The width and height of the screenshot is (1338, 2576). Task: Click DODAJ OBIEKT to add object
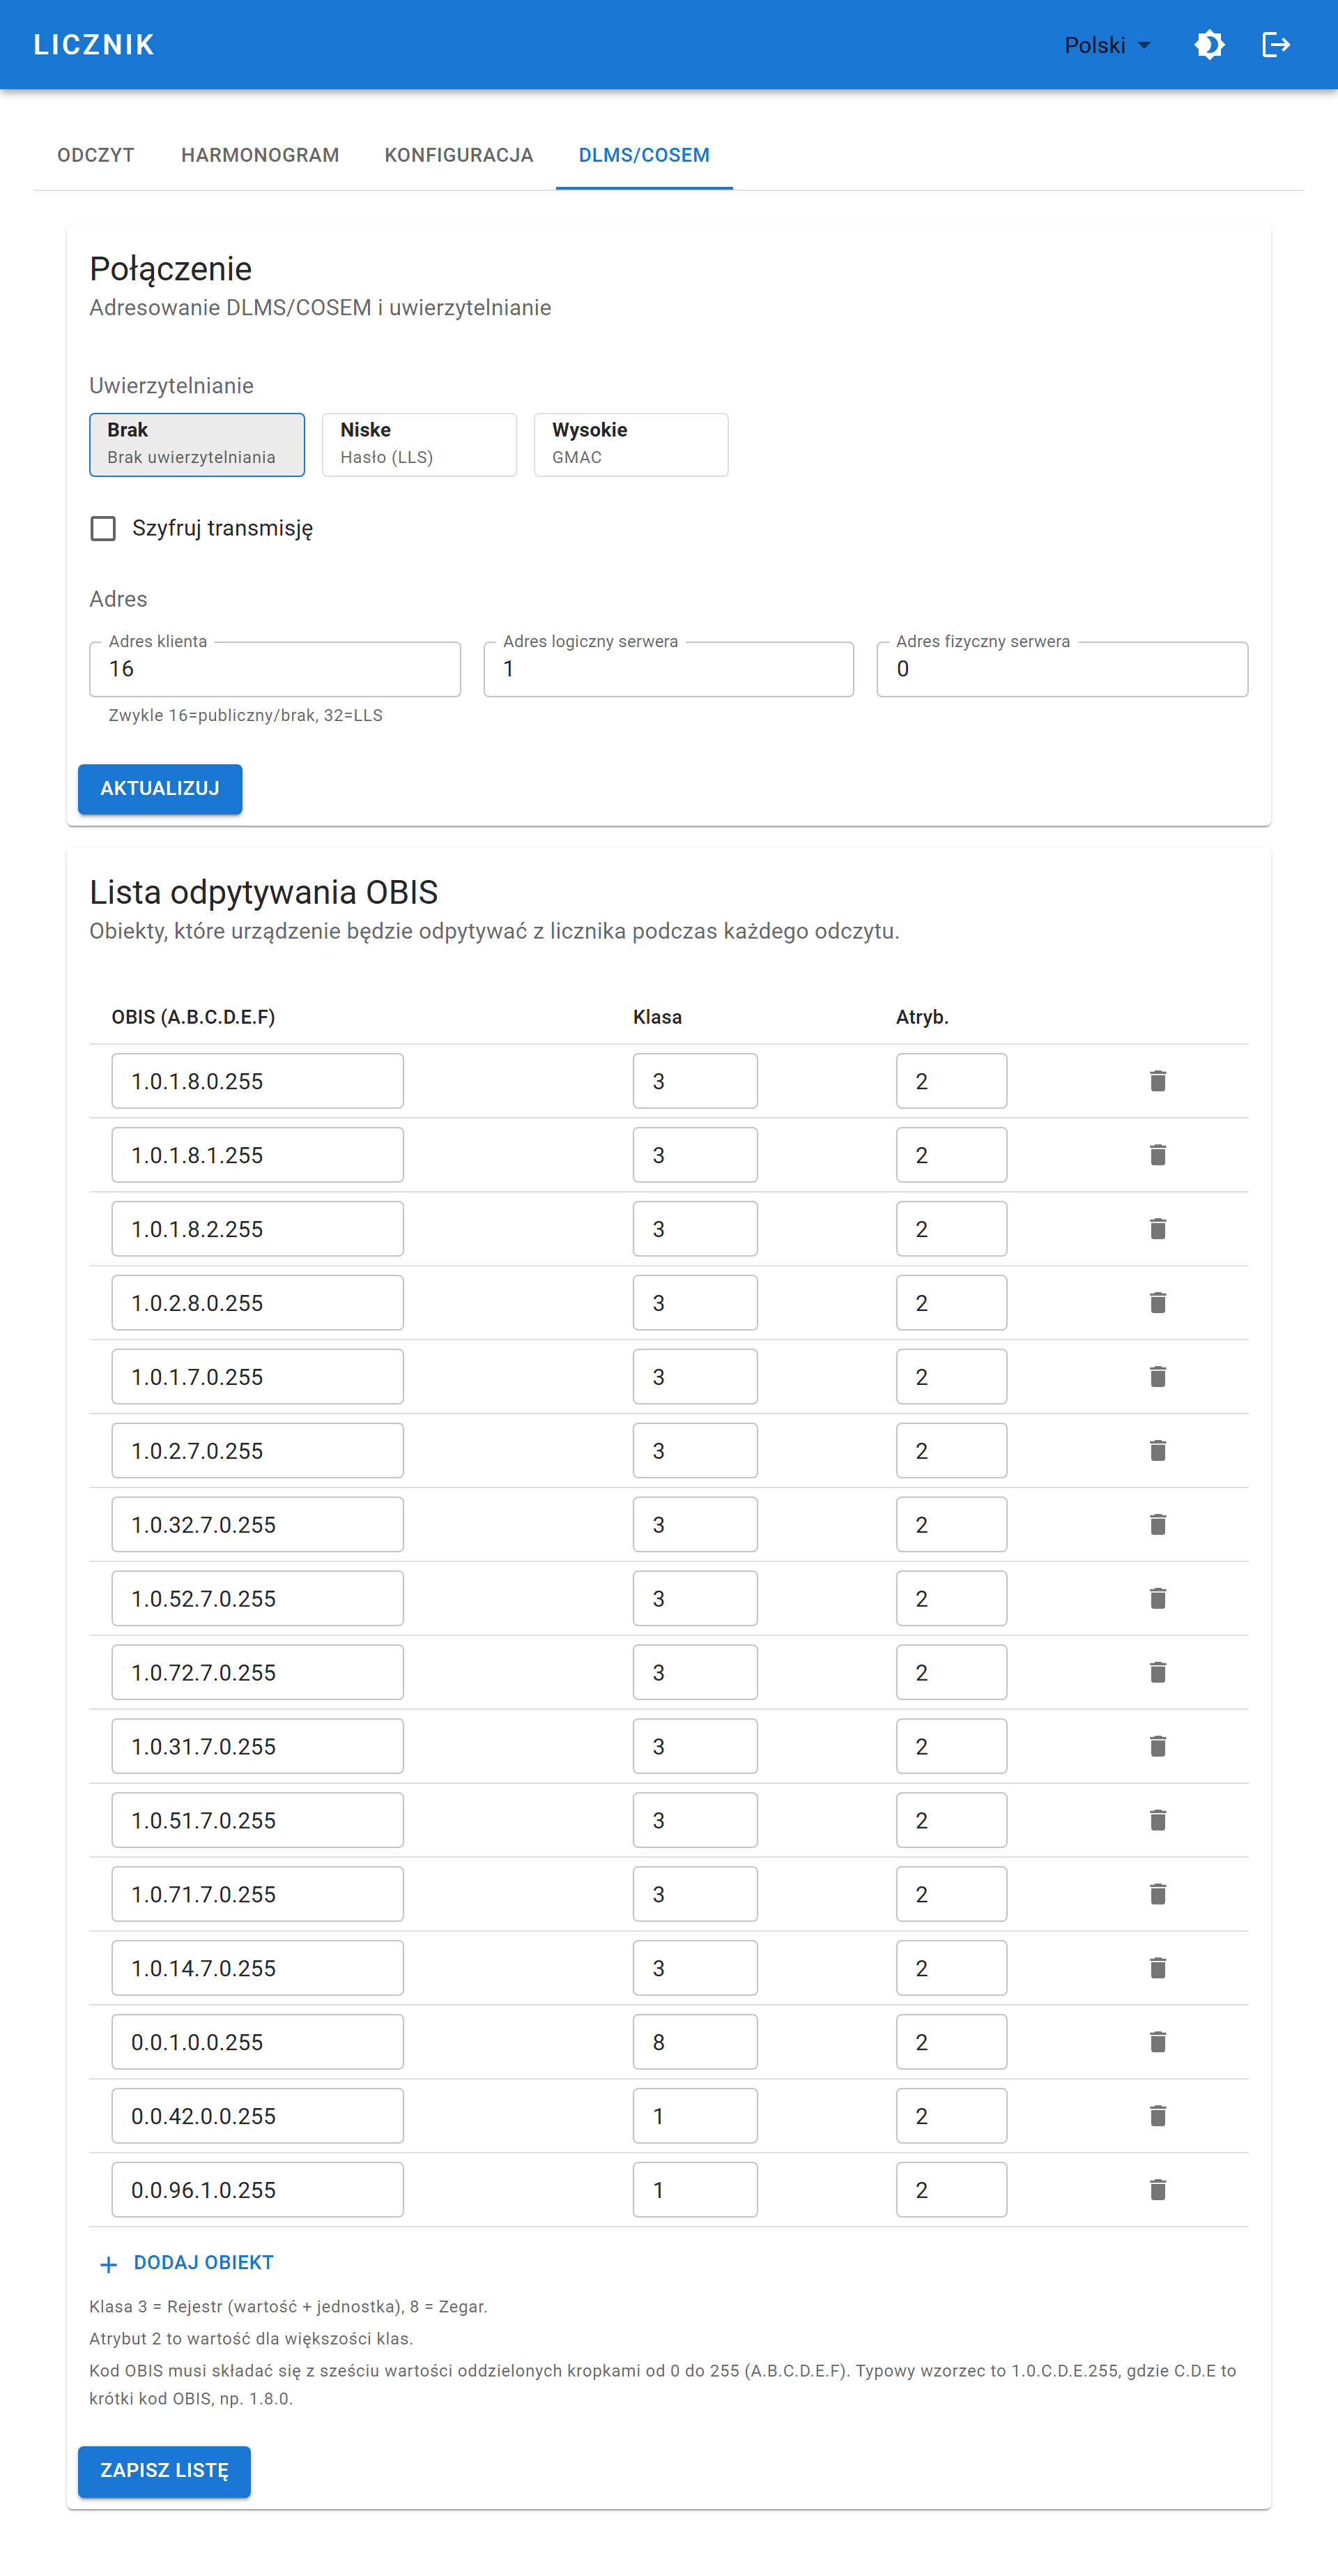(x=187, y=2263)
